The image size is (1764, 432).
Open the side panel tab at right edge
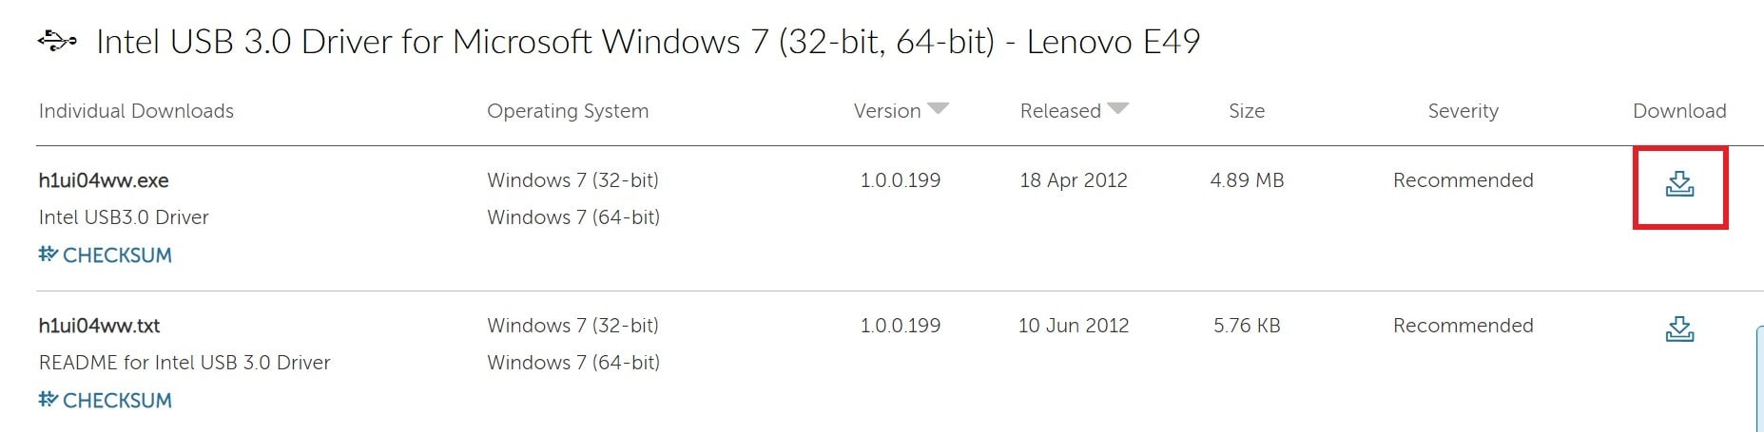coord(1759,378)
